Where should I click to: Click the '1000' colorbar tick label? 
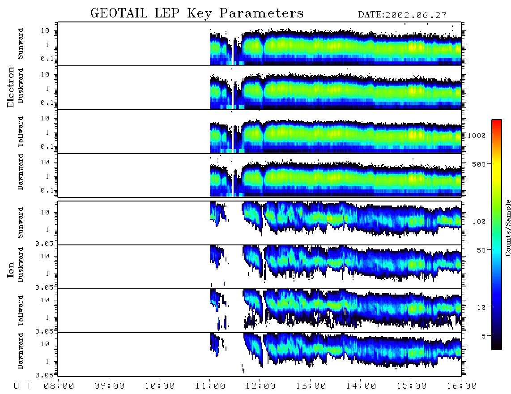(477, 135)
